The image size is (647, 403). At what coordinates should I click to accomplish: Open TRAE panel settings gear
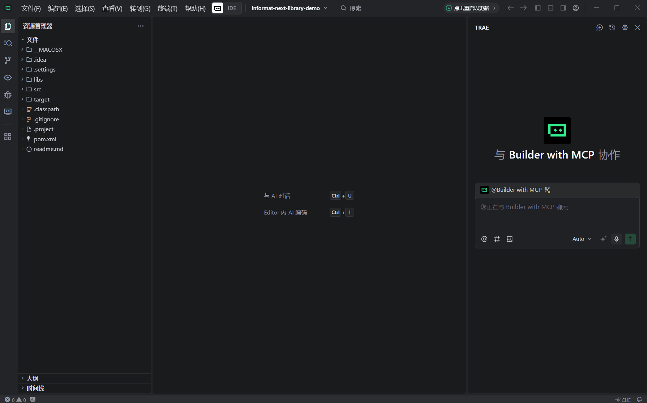click(x=625, y=27)
